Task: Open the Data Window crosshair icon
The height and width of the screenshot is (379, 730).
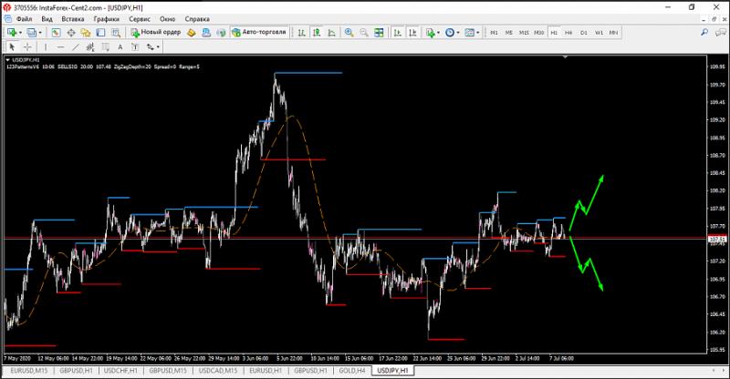Action: coord(71,33)
